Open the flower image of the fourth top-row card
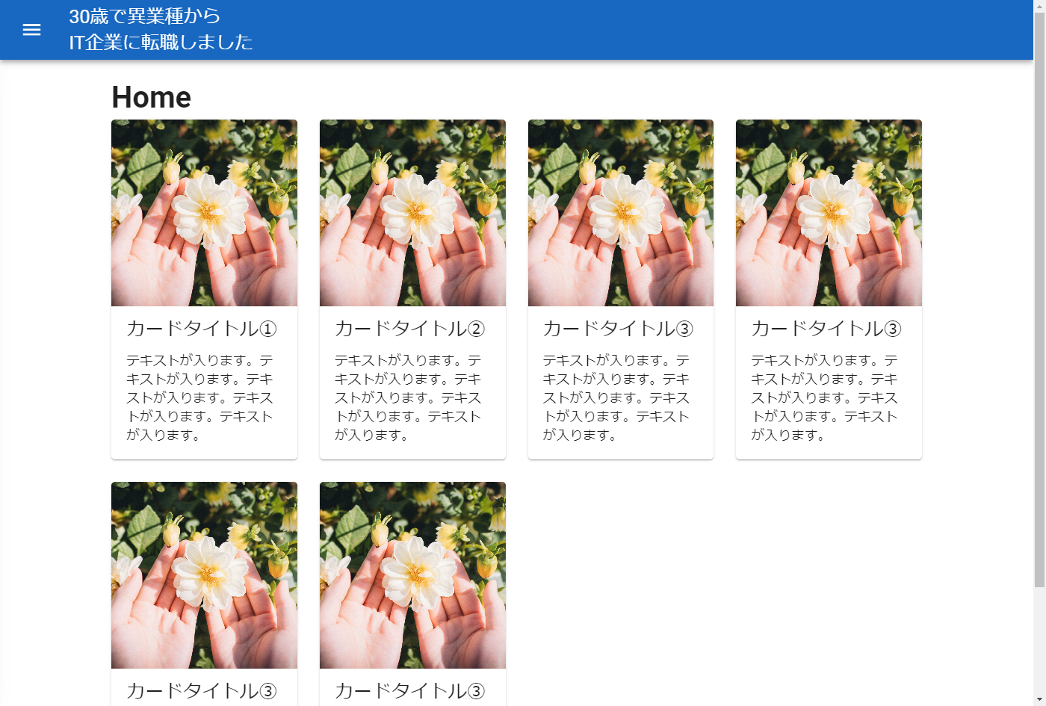1046x706 pixels. (829, 213)
